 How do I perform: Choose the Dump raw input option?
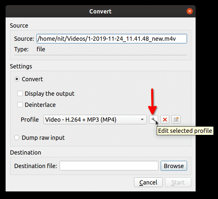click(x=17, y=138)
